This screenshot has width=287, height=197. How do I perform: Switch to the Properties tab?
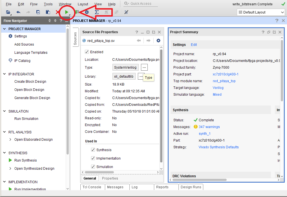click(x=110, y=178)
